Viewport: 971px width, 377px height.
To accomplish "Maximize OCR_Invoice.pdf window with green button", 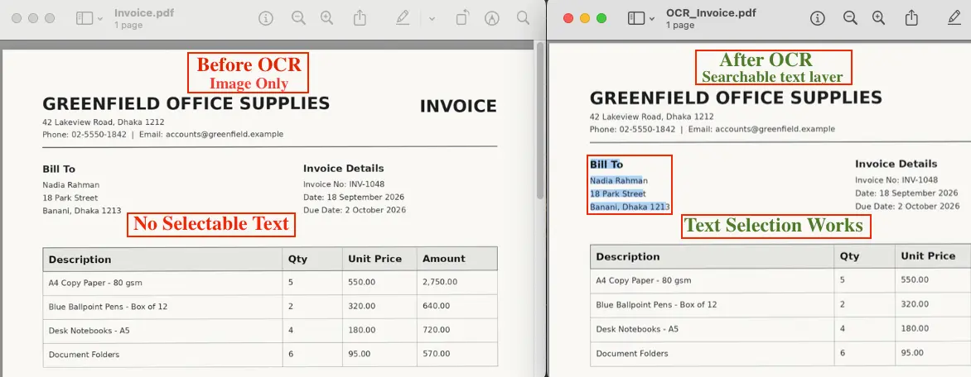I will click(x=601, y=18).
